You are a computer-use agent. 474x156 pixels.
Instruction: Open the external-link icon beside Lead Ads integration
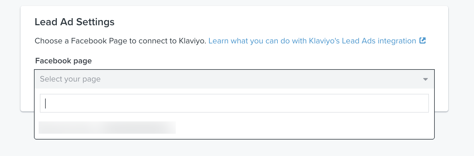422,40
